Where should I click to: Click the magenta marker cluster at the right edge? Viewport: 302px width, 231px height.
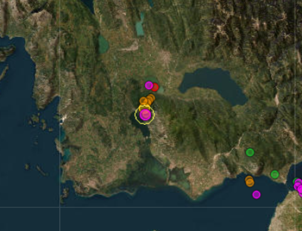pos(298,187)
